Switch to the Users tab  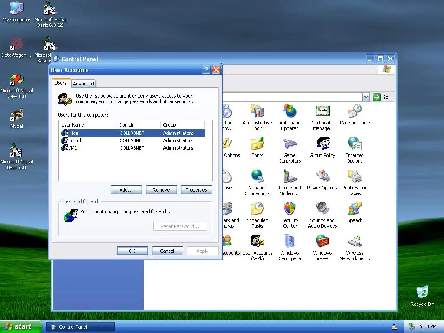coord(61,83)
